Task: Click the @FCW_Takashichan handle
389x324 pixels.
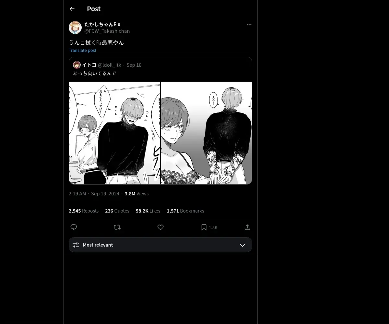Action: click(x=107, y=31)
